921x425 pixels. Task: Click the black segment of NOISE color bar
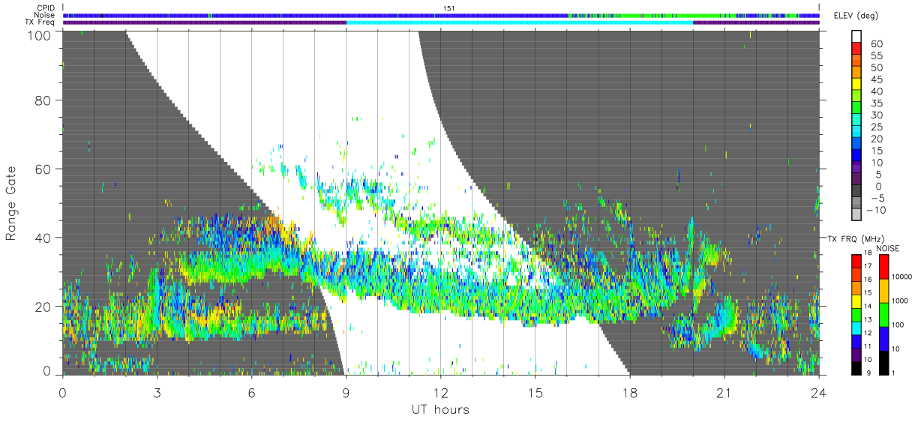pyautogui.click(x=884, y=363)
